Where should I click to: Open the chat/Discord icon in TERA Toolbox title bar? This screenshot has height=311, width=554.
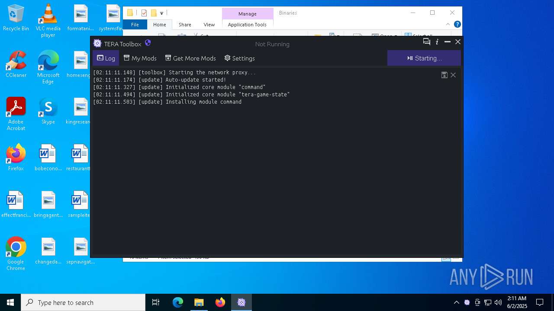[x=427, y=41]
